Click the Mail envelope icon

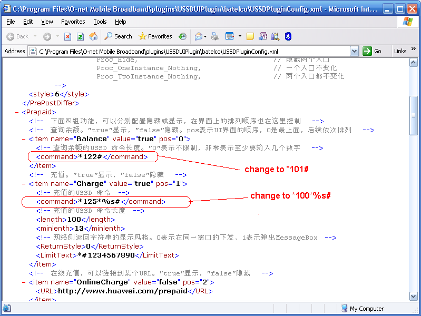pyautogui.click(x=199, y=36)
